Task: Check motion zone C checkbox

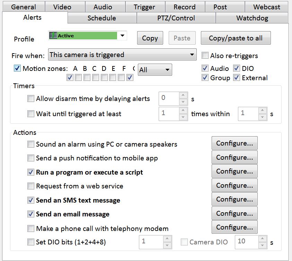Action: point(87,77)
